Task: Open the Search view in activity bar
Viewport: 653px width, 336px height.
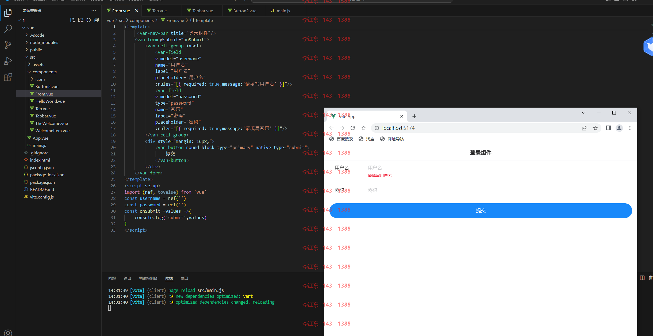Action: coord(8,29)
